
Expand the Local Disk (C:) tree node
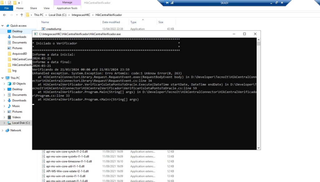[4, 123]
